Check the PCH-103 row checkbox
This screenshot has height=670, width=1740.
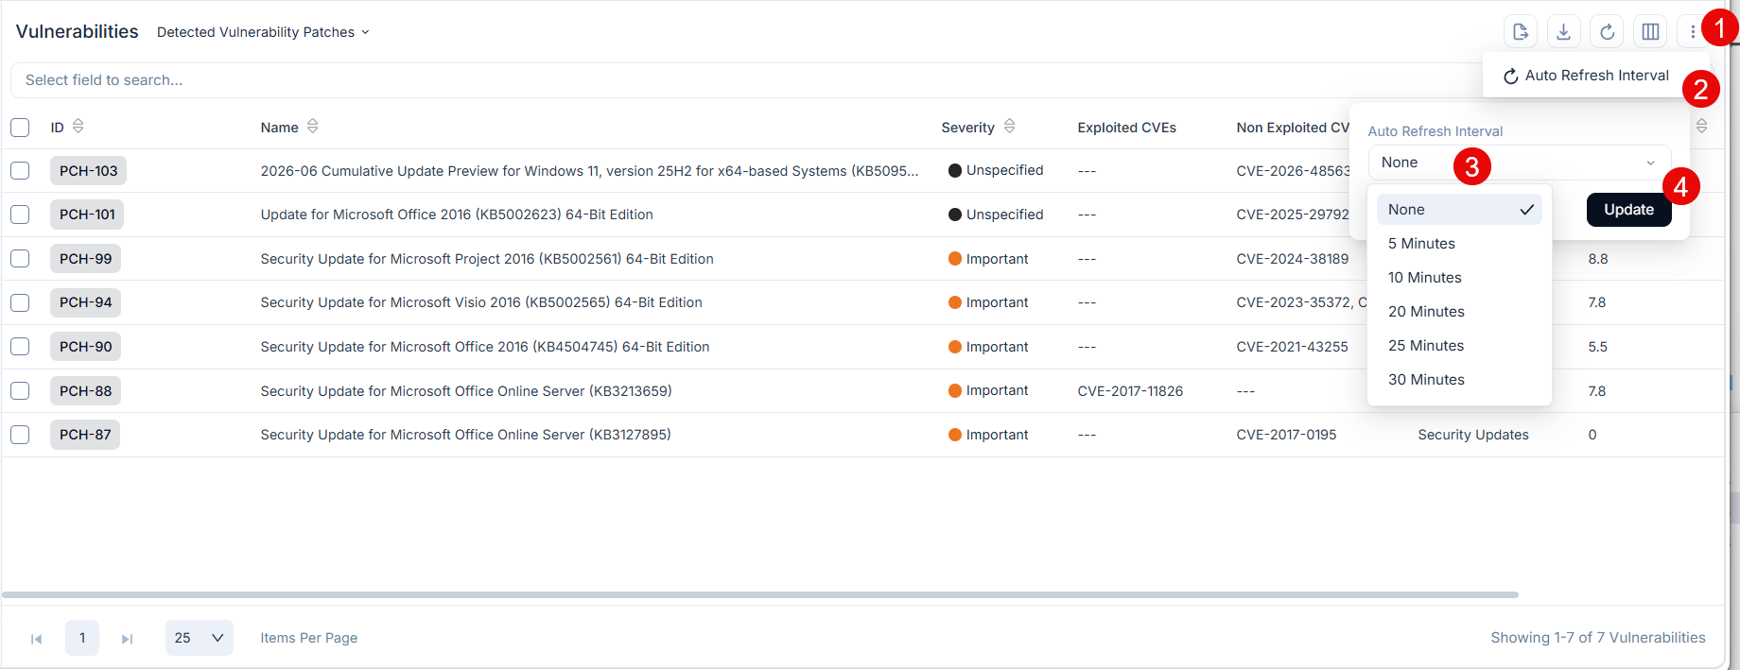[20, 171]
